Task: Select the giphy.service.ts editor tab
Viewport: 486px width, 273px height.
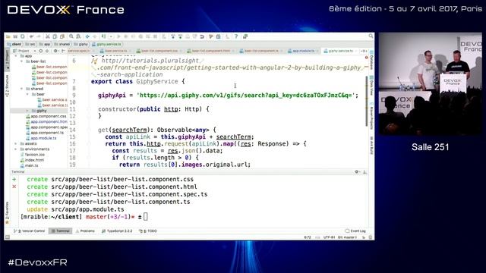Action: pyautogui.click(x=339, y=51)
